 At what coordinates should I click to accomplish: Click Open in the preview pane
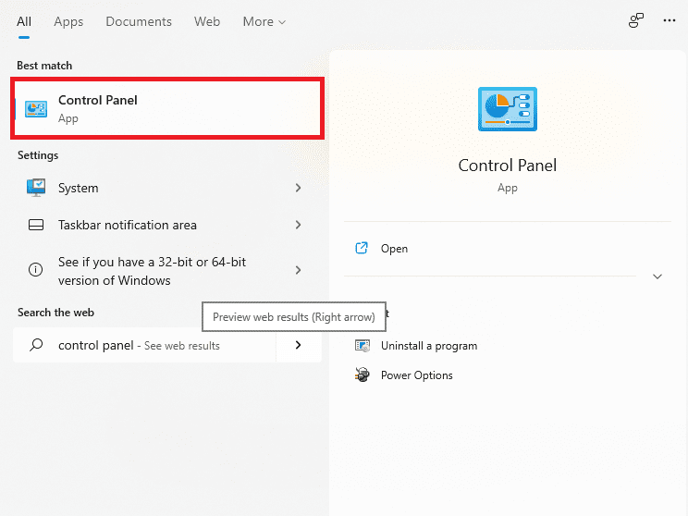394,249
